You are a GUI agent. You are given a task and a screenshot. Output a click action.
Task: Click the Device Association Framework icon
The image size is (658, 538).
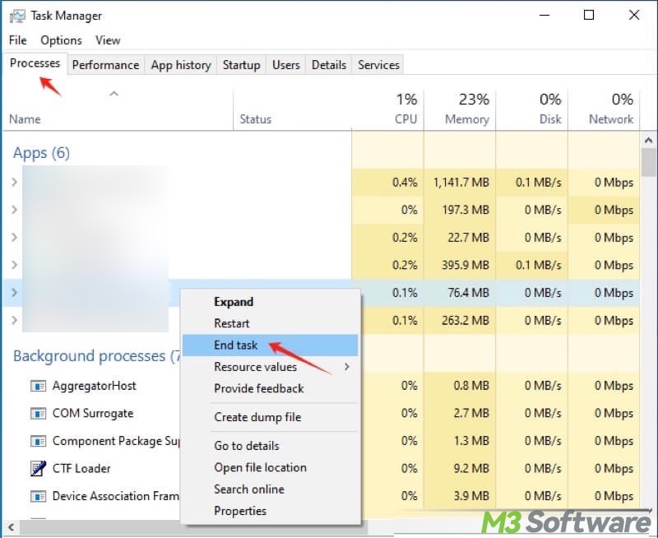click(x=38, y=496)
